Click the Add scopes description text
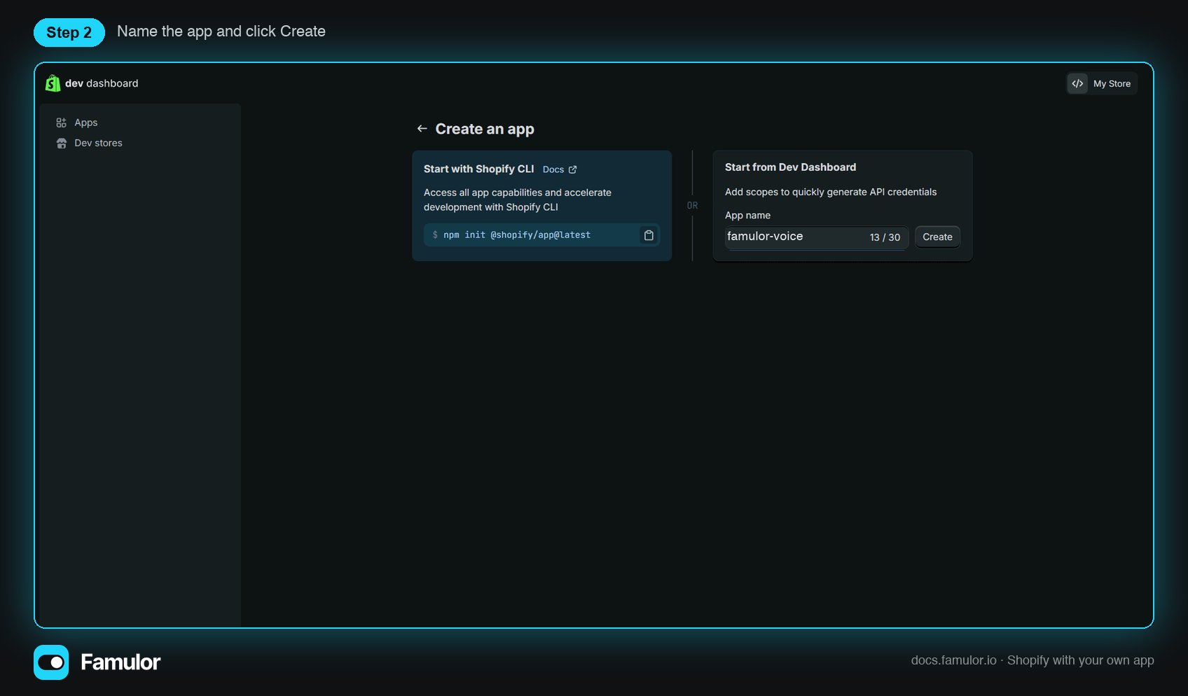Image resolution: width=1188 pixels, height=696 pixels. 831,192
